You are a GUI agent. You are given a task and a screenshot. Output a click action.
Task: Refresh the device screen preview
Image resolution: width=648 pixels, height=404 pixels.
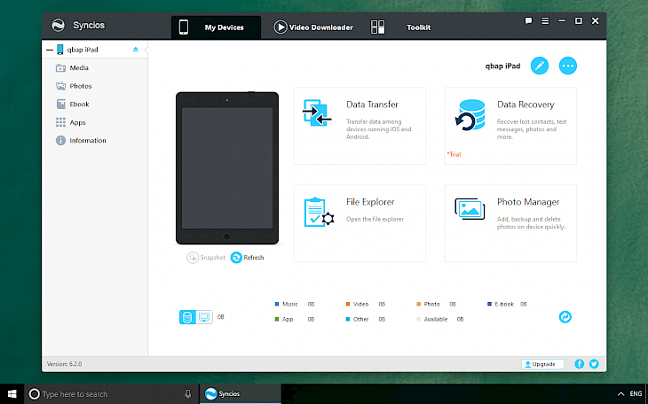[x=247, y=258]
